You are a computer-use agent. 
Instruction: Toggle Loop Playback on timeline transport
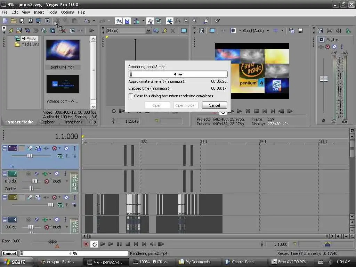click(x=94, y=244)
